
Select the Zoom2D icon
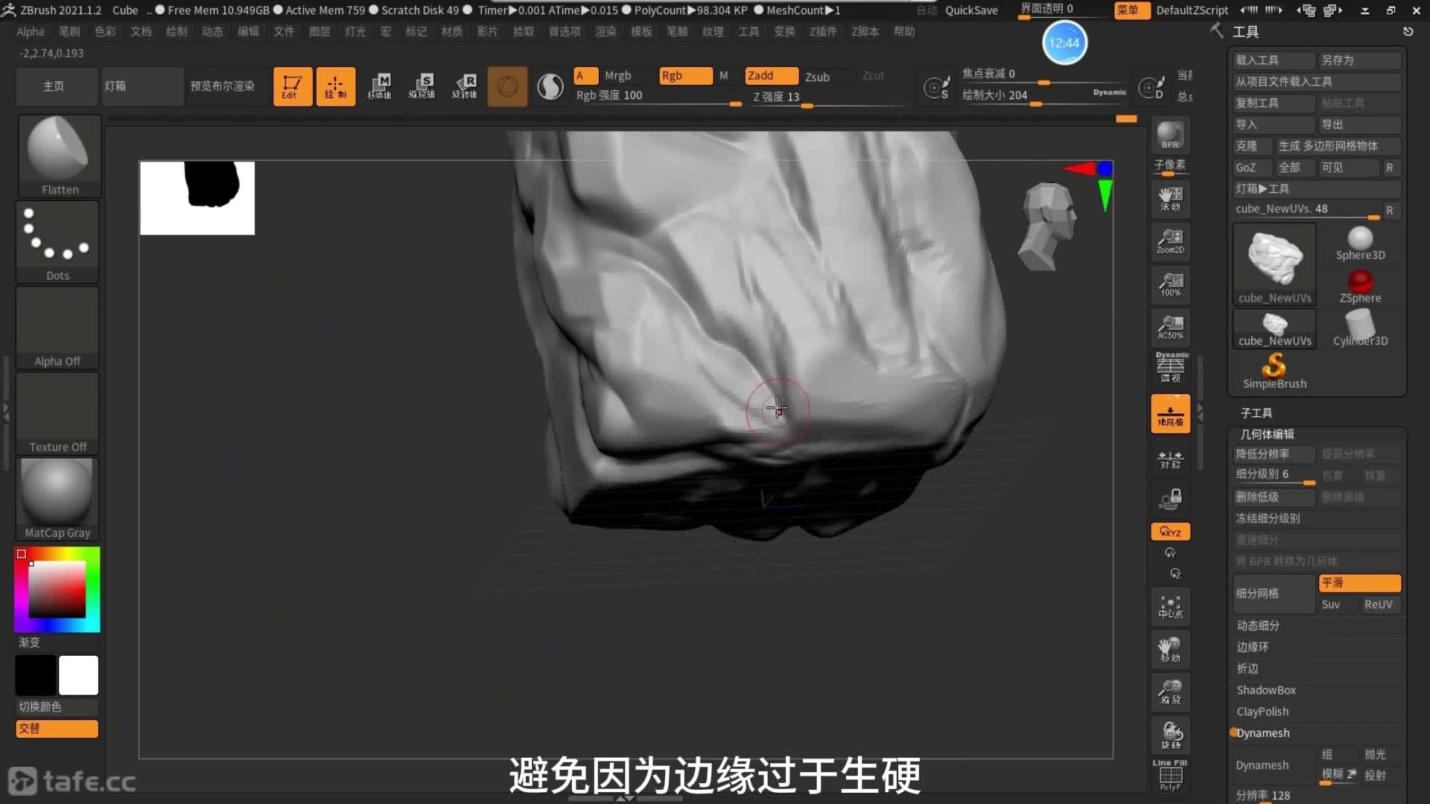tap(1170, 241)
